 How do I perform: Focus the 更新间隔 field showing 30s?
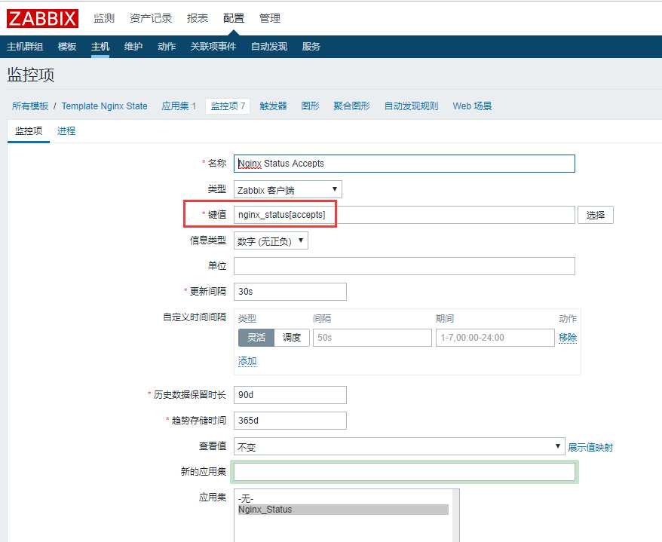[290, 292]
